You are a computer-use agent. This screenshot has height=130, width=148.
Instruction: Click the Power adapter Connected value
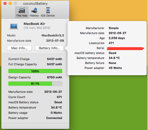[54, 118]
